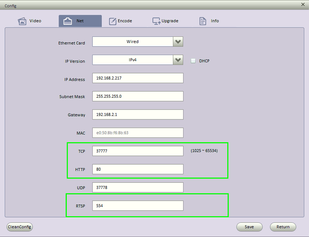
Task: Click the MAC label
Action: tap(81, 133)
